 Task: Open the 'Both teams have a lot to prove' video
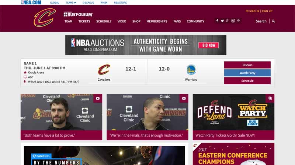[61, 112]
